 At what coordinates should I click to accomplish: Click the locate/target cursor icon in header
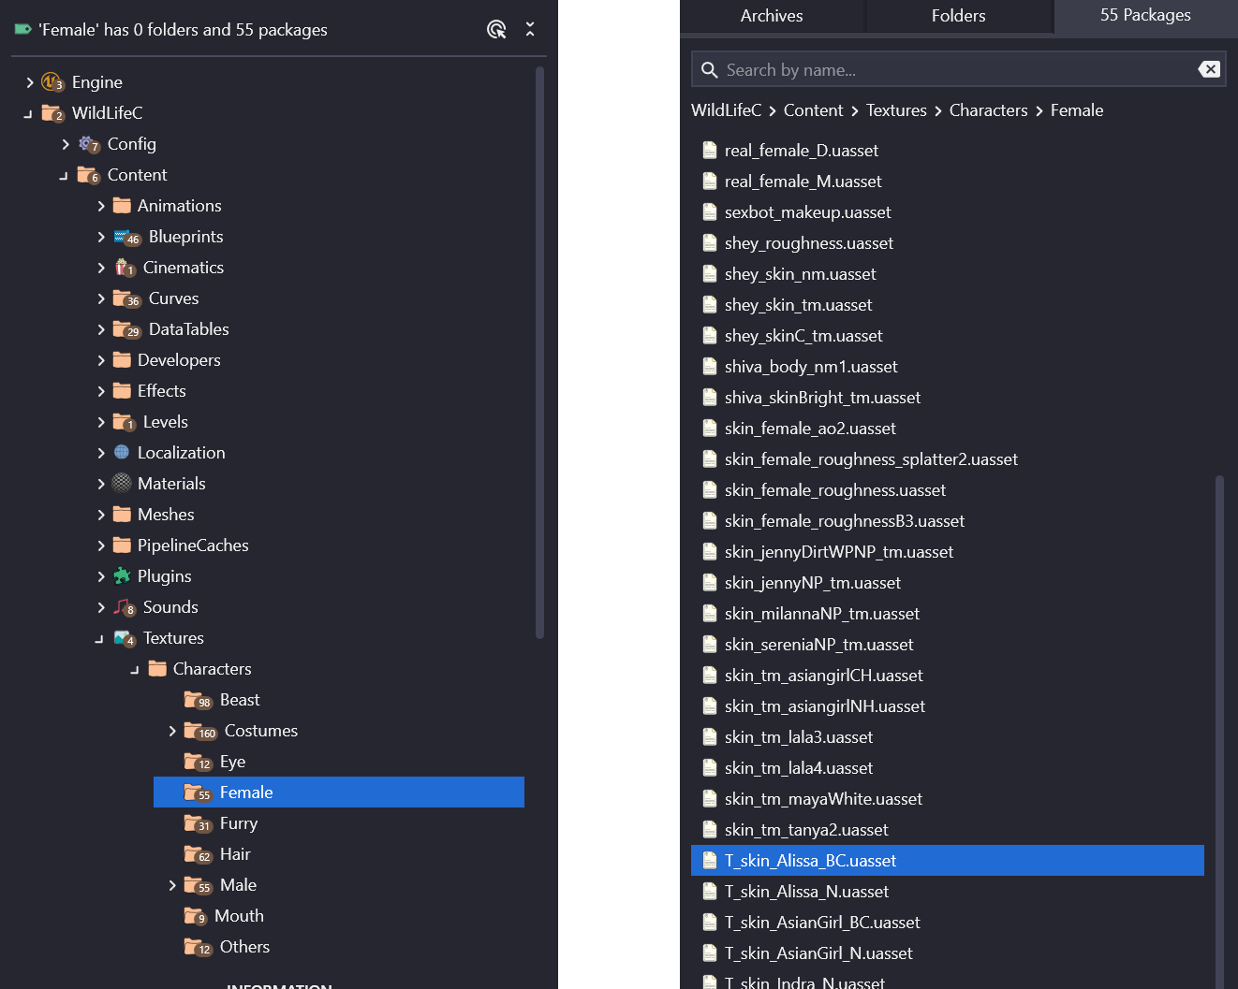coord(496,30)
